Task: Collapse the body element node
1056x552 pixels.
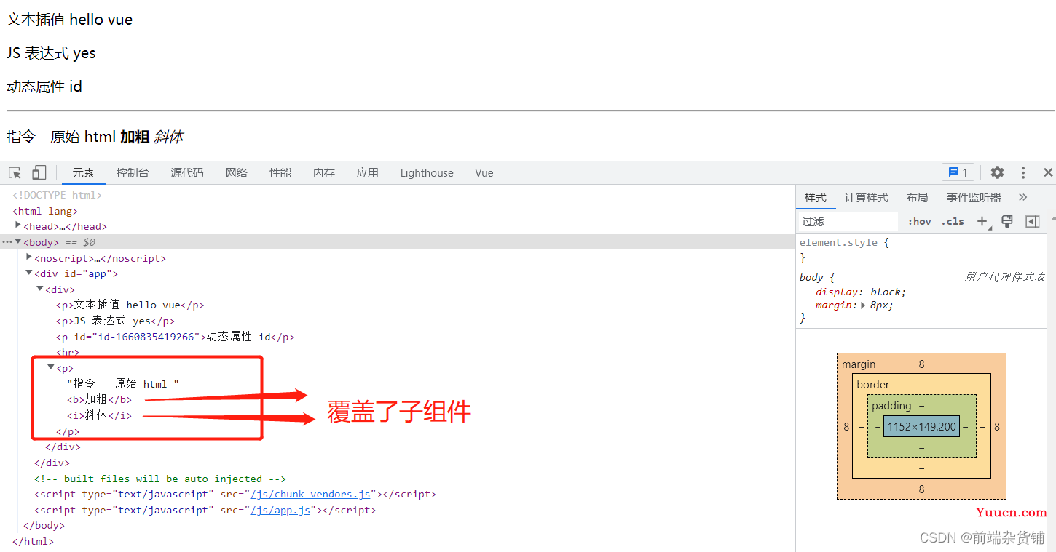Action: pos(18,242)
